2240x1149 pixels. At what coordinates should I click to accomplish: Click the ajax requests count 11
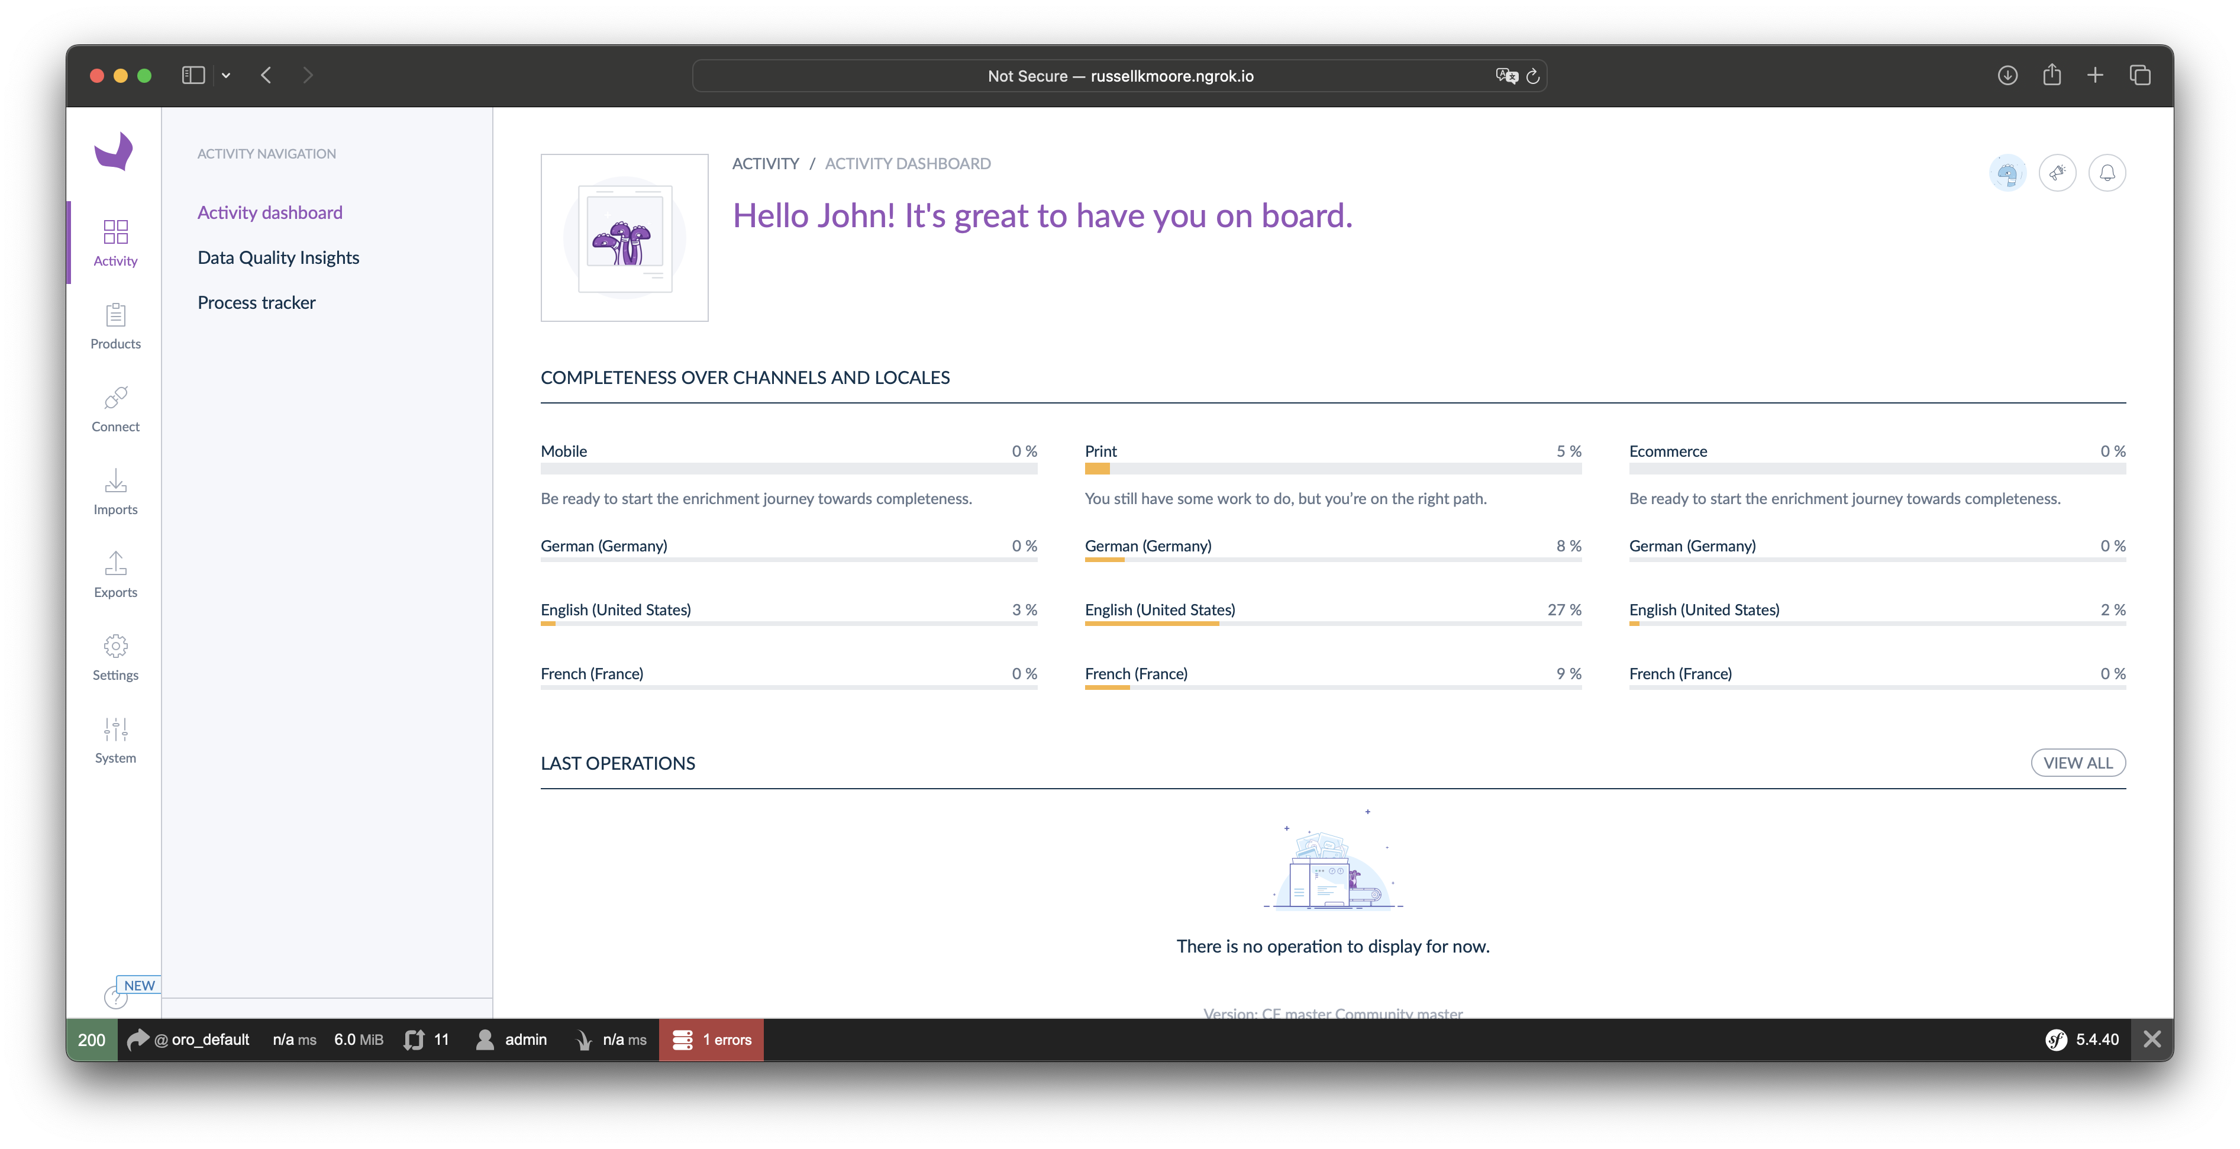427,1040
